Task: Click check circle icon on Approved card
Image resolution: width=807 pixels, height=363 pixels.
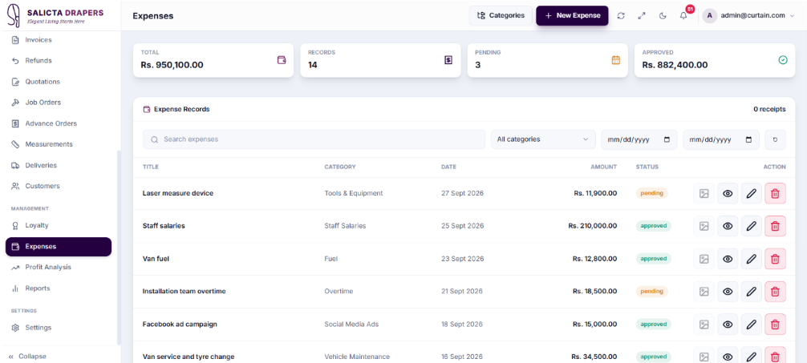Action: tap(783, 60)
